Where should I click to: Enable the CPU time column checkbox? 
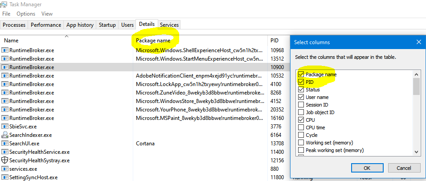pos(301,128)
